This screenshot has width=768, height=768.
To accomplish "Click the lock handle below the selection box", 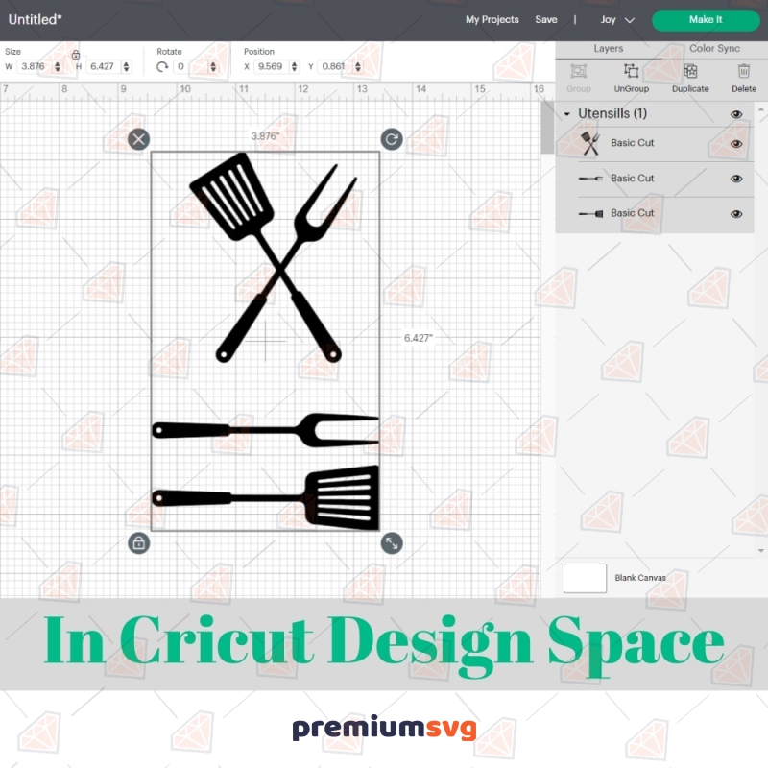I will (138, 542).
